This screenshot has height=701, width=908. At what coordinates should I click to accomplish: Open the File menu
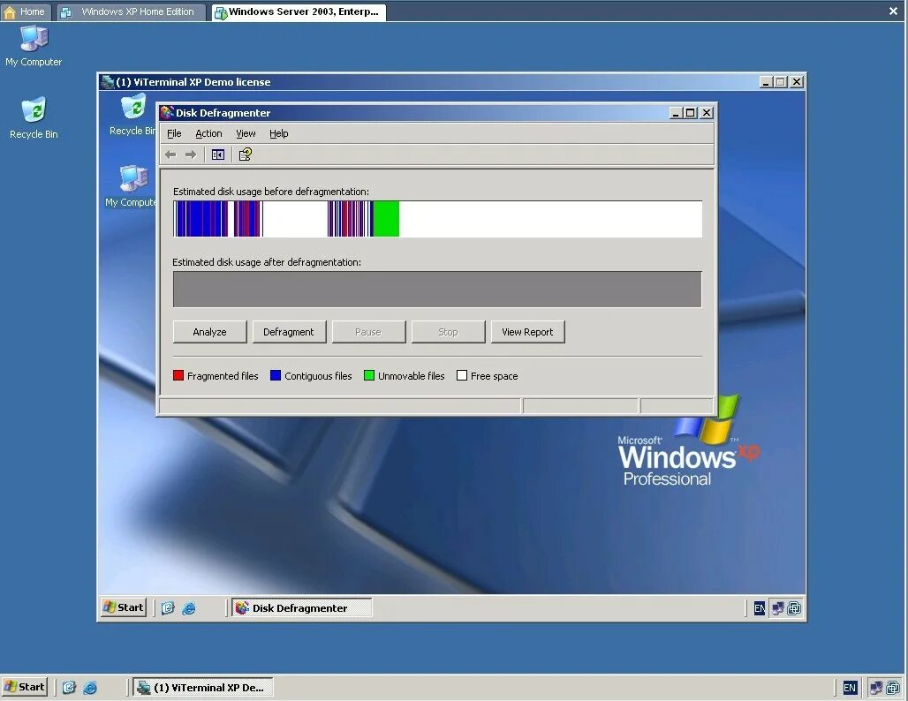coord(174,133)
